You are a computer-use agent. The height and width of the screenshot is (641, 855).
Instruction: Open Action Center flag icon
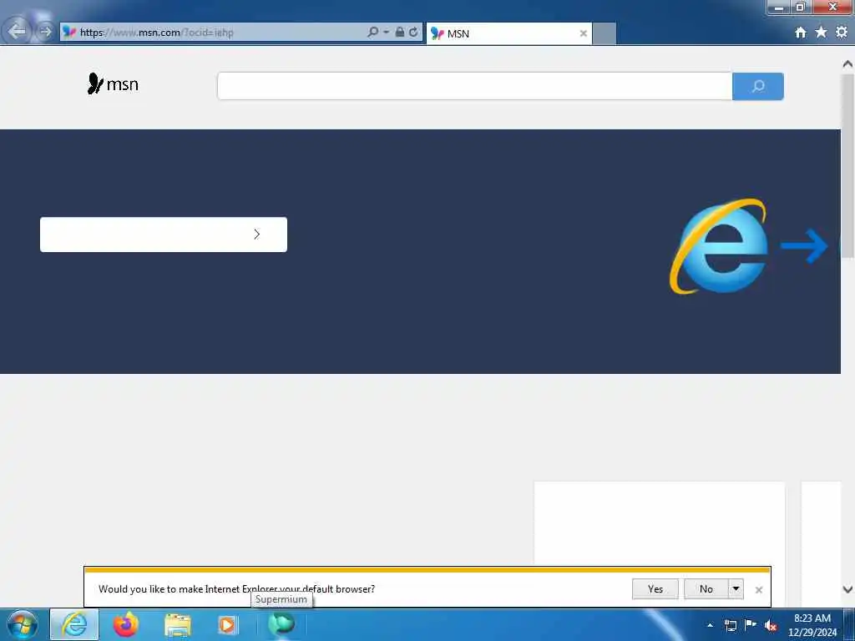click(x=751, y=624)
